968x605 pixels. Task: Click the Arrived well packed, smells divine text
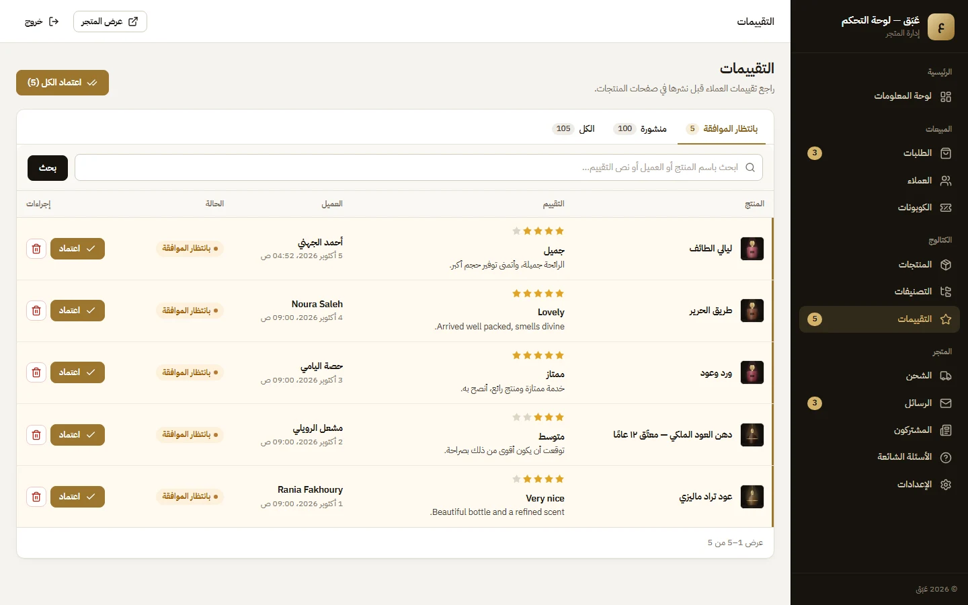click(499, 327)
